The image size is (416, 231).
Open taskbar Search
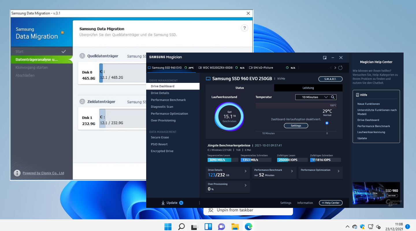point(181,227)
